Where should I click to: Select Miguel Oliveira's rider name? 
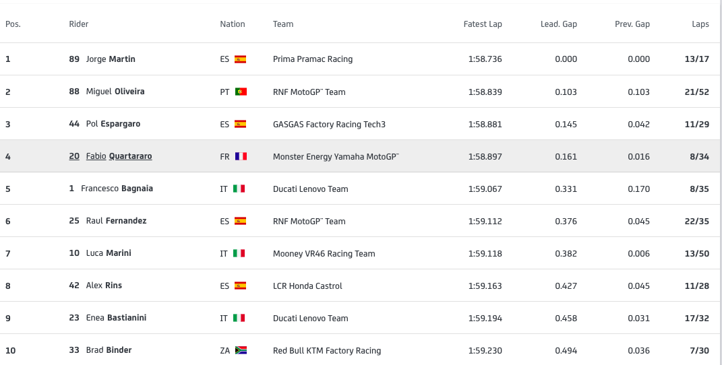click(115, 92)
